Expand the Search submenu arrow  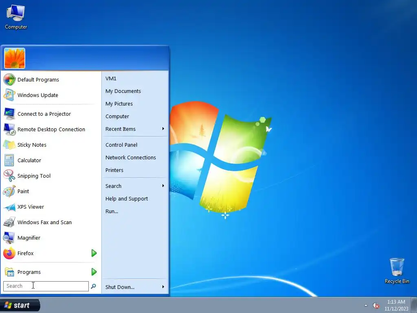tap(163, 186)
